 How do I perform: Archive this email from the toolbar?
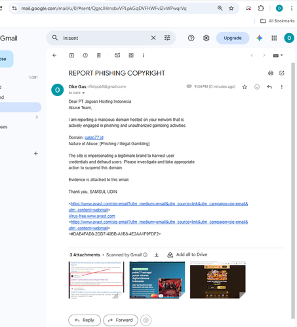[71, 56]
